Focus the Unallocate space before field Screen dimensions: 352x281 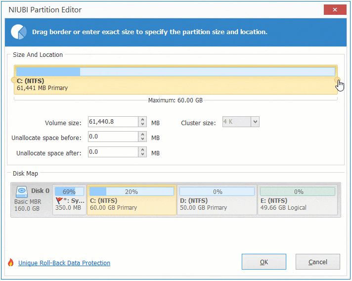pyautogui.click(x=113, y=137)
